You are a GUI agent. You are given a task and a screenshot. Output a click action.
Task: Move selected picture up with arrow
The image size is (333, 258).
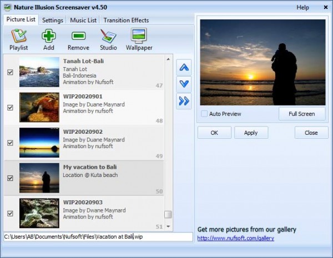(184, 68)
